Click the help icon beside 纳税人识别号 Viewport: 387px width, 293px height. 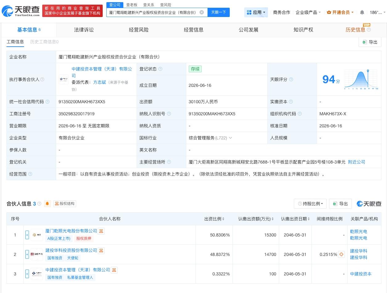(169, 114)
